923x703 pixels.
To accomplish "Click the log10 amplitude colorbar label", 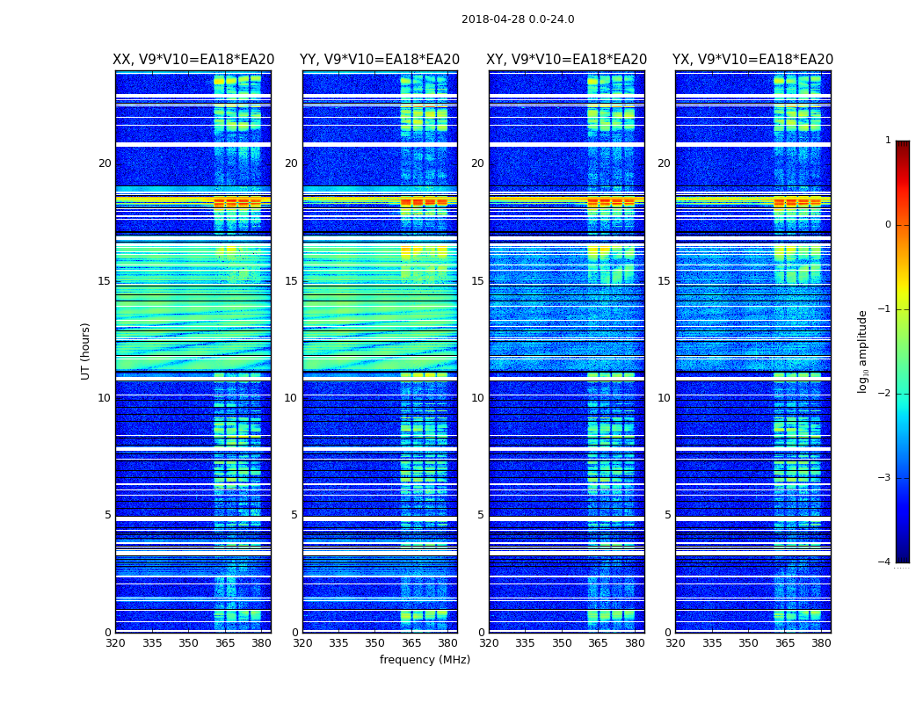I will click(x=863, y=351).
